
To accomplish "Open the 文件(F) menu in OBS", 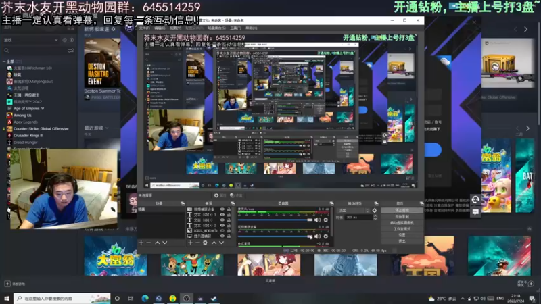I will (144, 28).
